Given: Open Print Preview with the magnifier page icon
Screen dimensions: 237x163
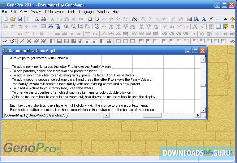Looking at the screenshot, I should [36, 19].
